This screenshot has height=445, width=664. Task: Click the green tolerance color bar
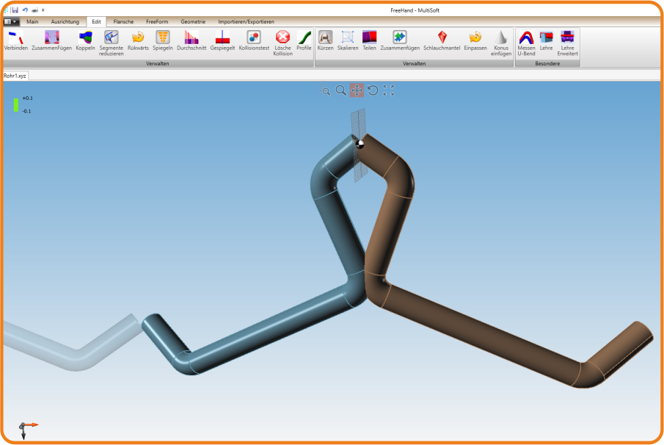coord(15,104)
